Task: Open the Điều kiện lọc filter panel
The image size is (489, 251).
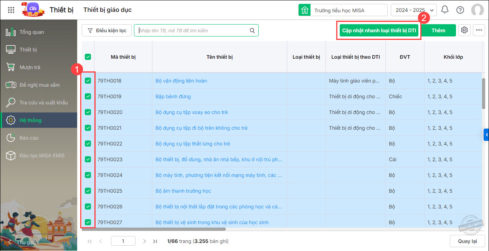Action: [x=107, y=31]
